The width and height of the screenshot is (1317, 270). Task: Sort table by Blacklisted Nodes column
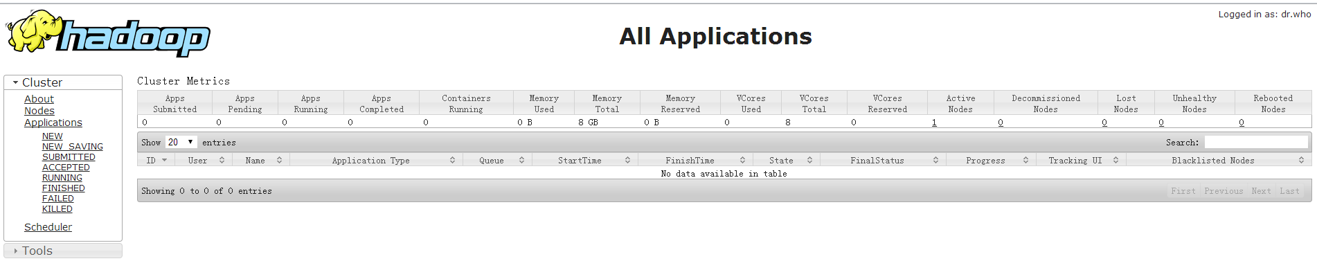click(x=1219, y=160)
